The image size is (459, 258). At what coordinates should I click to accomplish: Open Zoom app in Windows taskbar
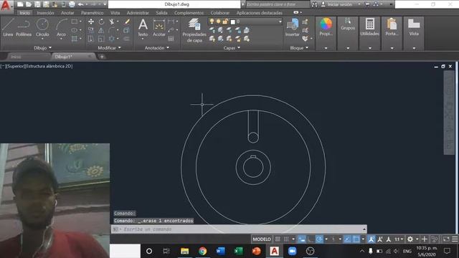tap(292, 251)
